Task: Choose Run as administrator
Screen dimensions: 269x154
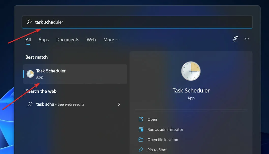Action: pyautogui.click(x=165, y=129)
